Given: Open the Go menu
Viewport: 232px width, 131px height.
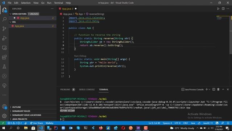Looking at the screenshot, I should coord(43,3).
